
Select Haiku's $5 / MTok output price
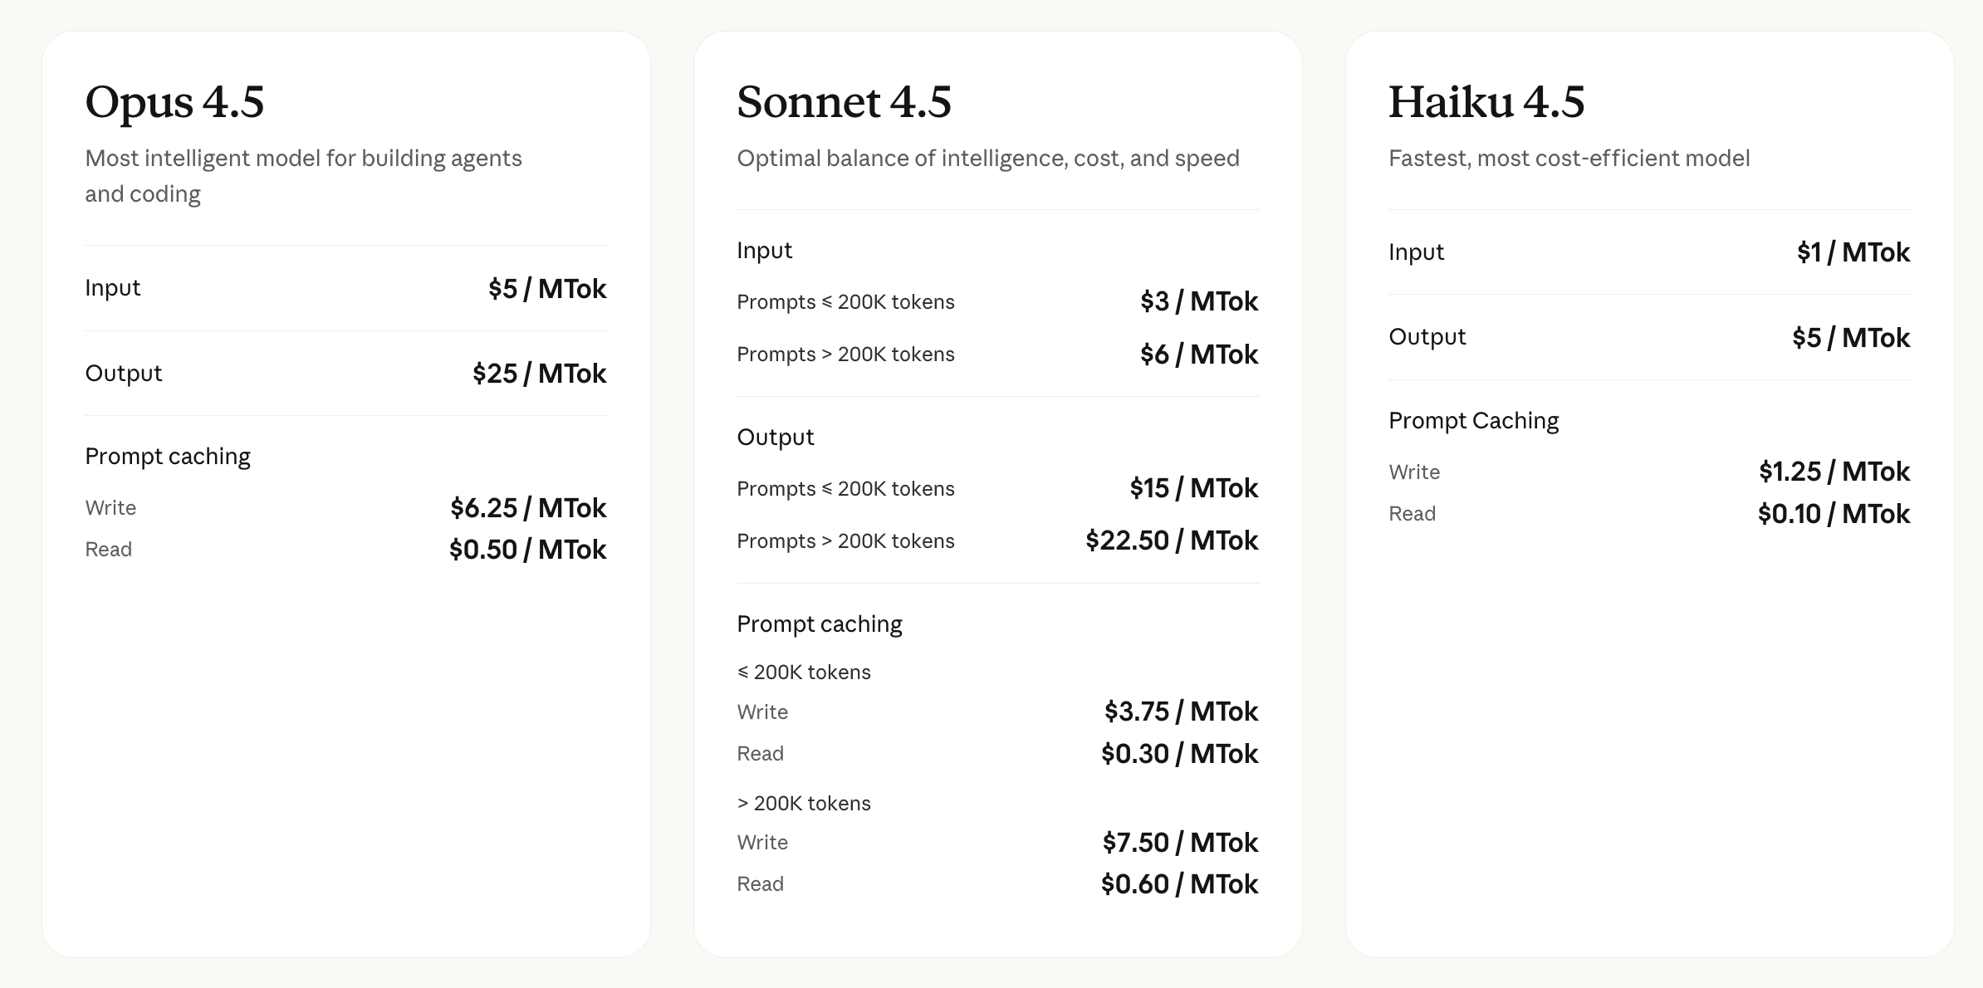(x=1850, y=338)
